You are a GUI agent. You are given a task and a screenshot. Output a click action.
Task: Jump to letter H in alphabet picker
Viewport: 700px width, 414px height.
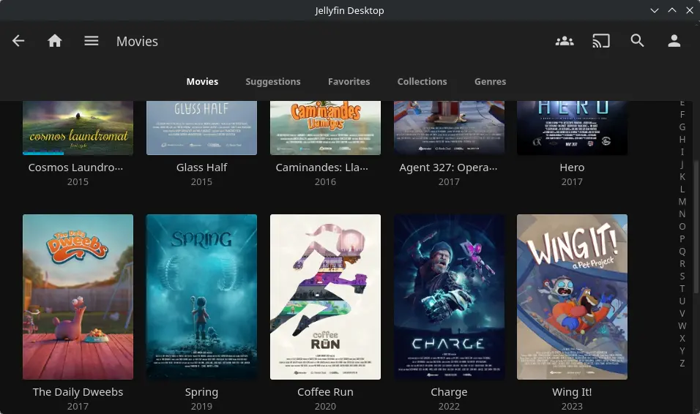click(682, 140)
